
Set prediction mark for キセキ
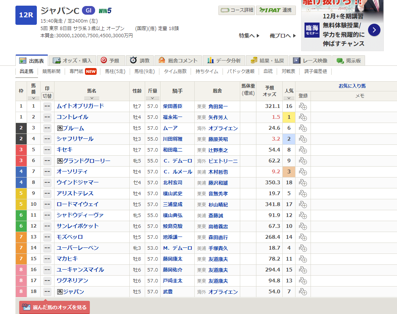click(47, 150)
